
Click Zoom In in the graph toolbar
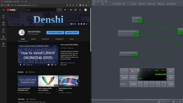click(142, 4)
